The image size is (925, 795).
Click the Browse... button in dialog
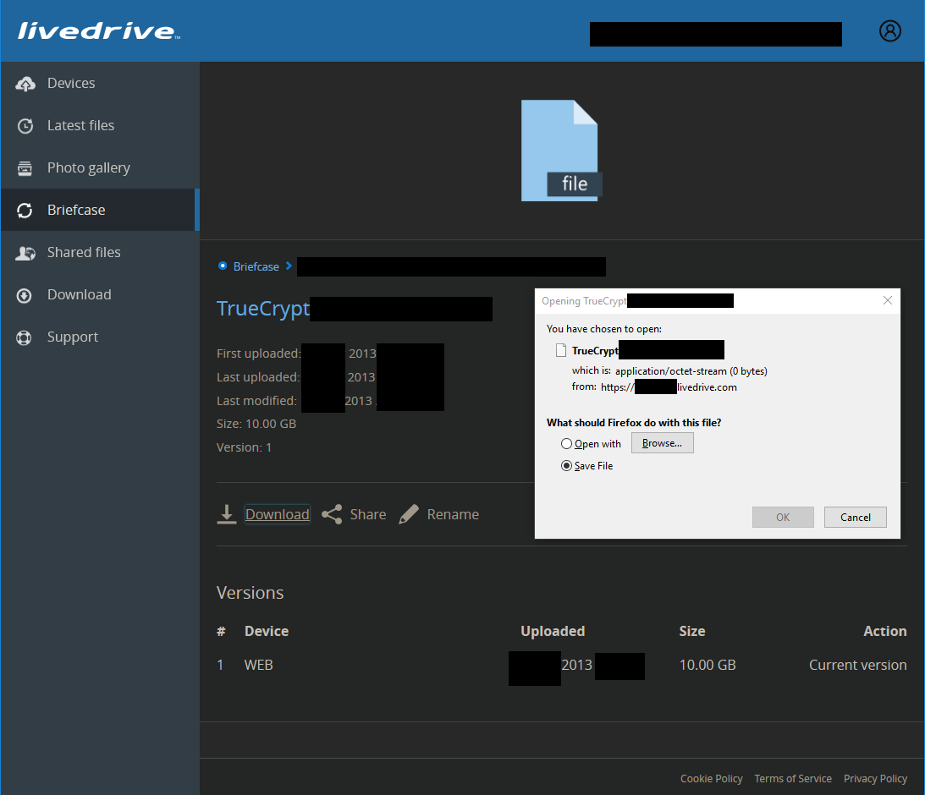663,443
